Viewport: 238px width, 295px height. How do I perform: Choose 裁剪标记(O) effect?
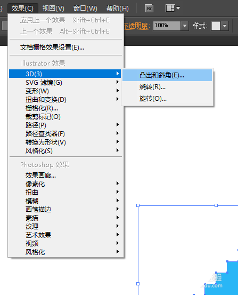tap(65, 117)
